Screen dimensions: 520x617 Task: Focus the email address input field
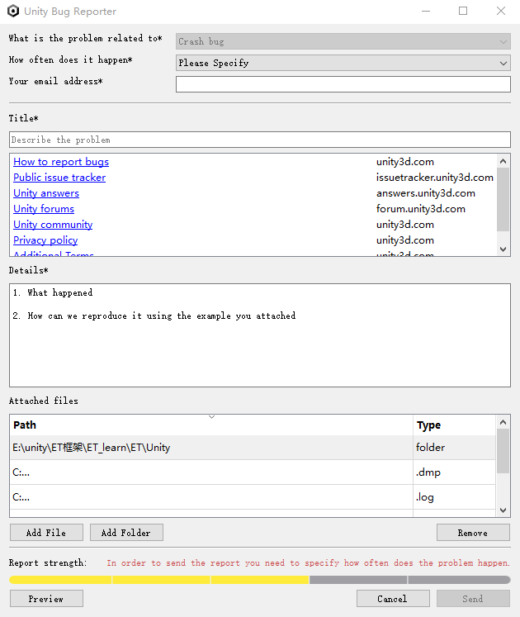pos(343,84)
